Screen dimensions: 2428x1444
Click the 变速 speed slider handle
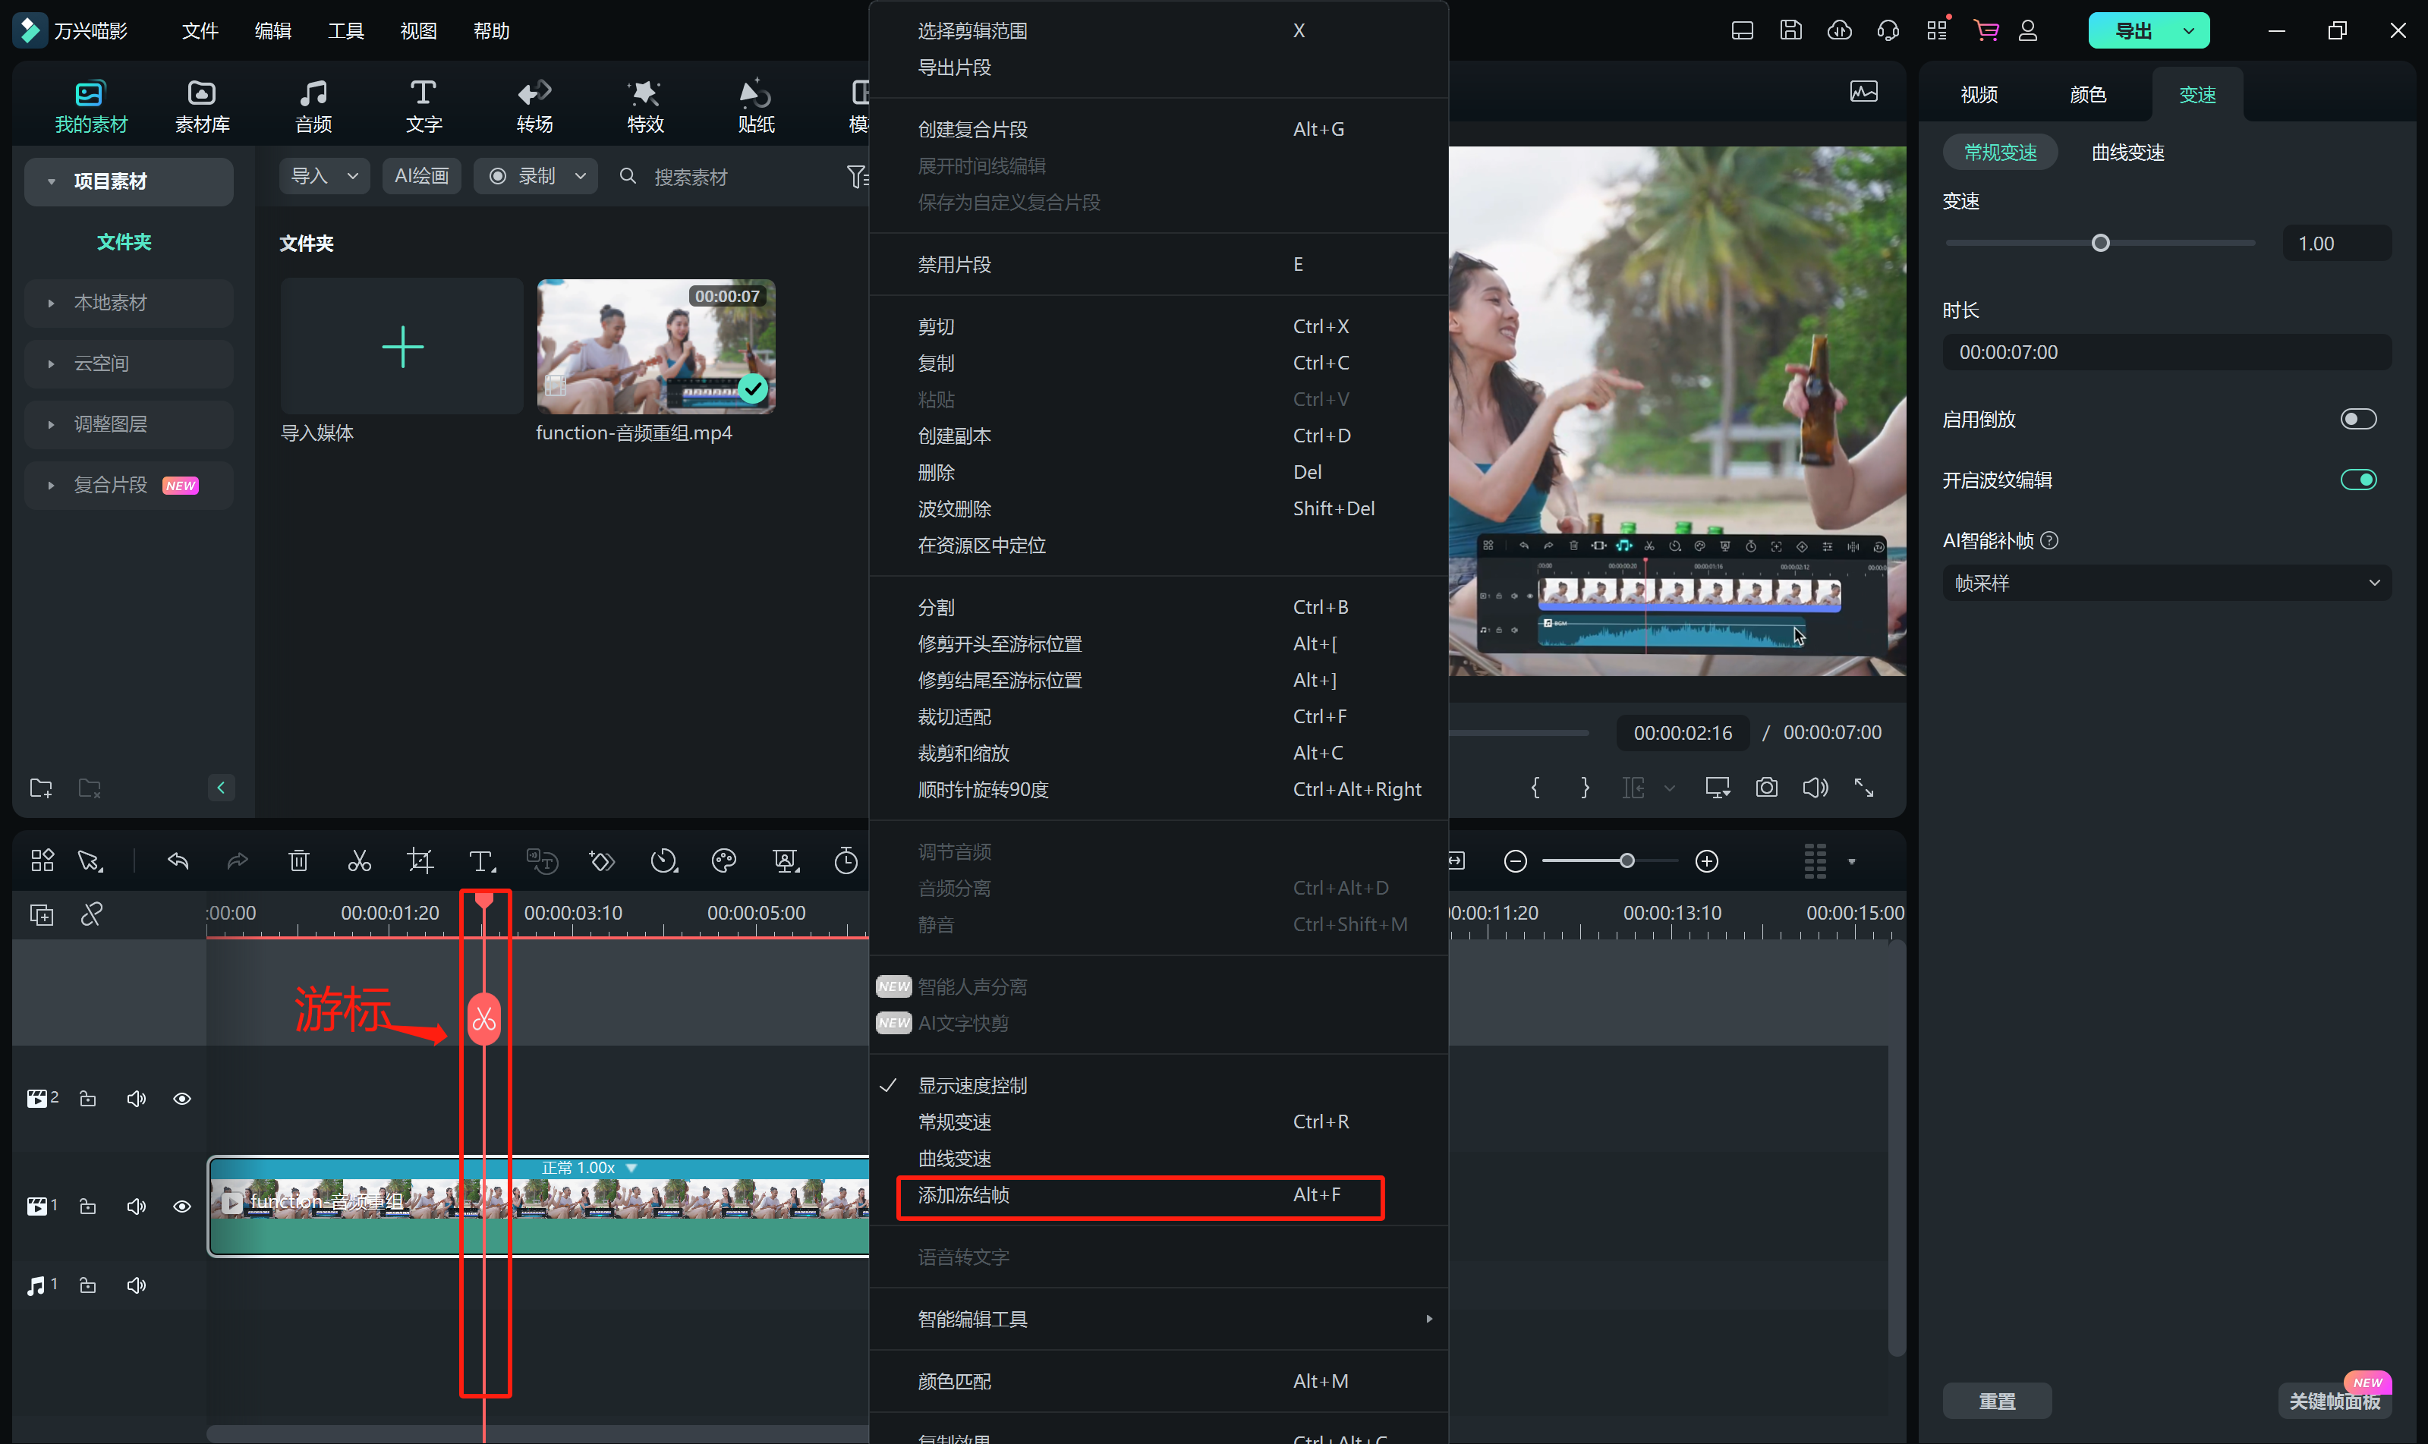coord(2100,244)
